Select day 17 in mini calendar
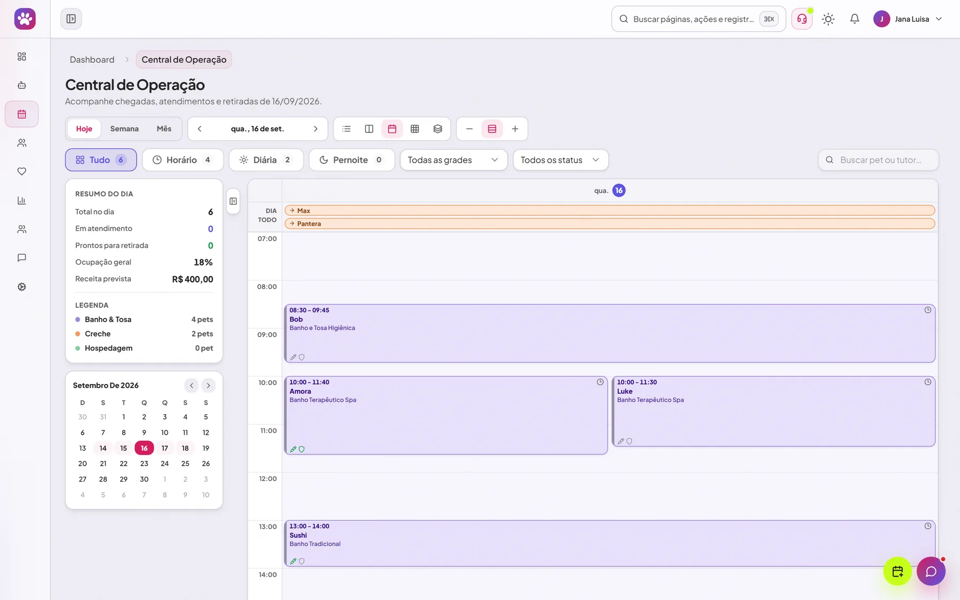Screen dimensions: 960x600 165,449
